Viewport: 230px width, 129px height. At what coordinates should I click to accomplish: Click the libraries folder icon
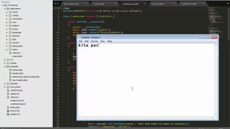click(x=10, y=36)
